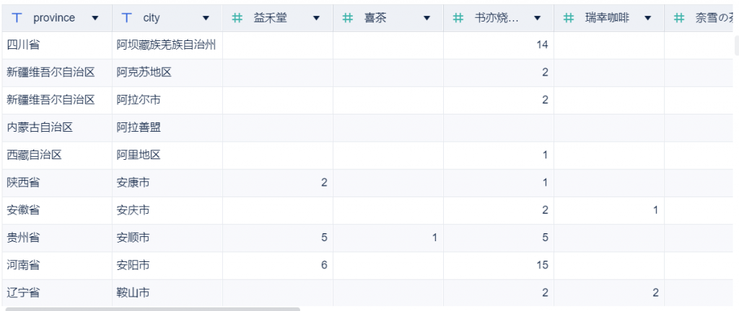This screenshot has height=311, width=739.
Task: Click the horizontal scrollbar at the bottom
Action: pyautogui.click(x=153, y=309)
